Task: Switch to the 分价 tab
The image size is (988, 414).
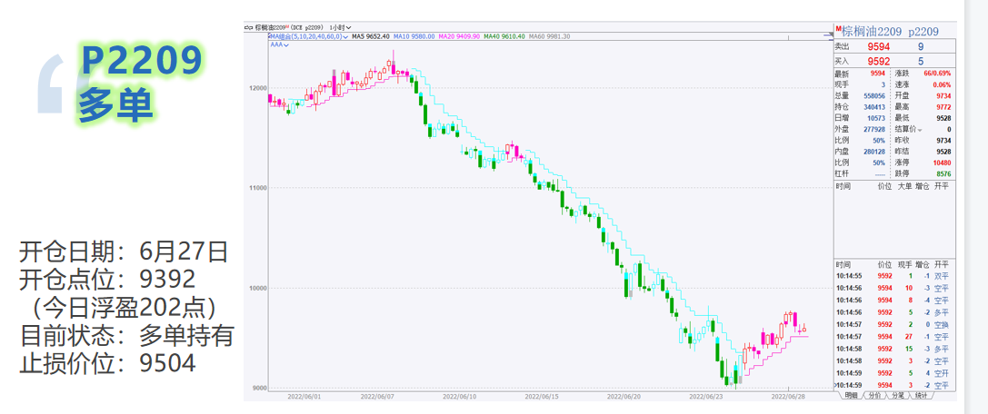Action: 873,396
